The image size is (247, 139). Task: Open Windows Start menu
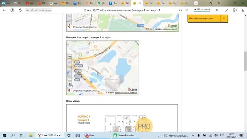click(4, 136)
